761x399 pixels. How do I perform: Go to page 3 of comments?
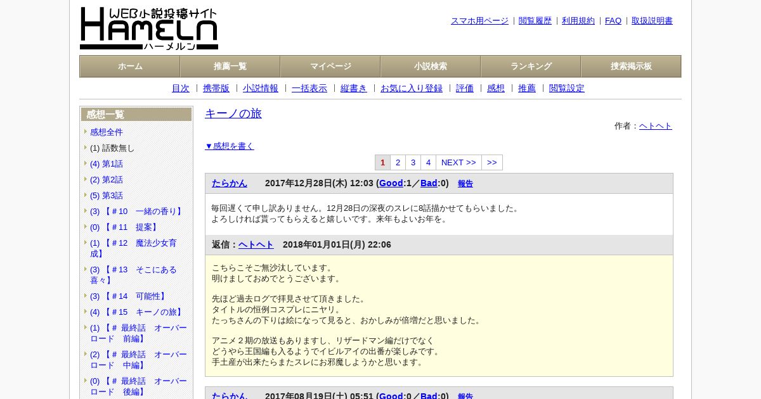[x=413, y=162]
